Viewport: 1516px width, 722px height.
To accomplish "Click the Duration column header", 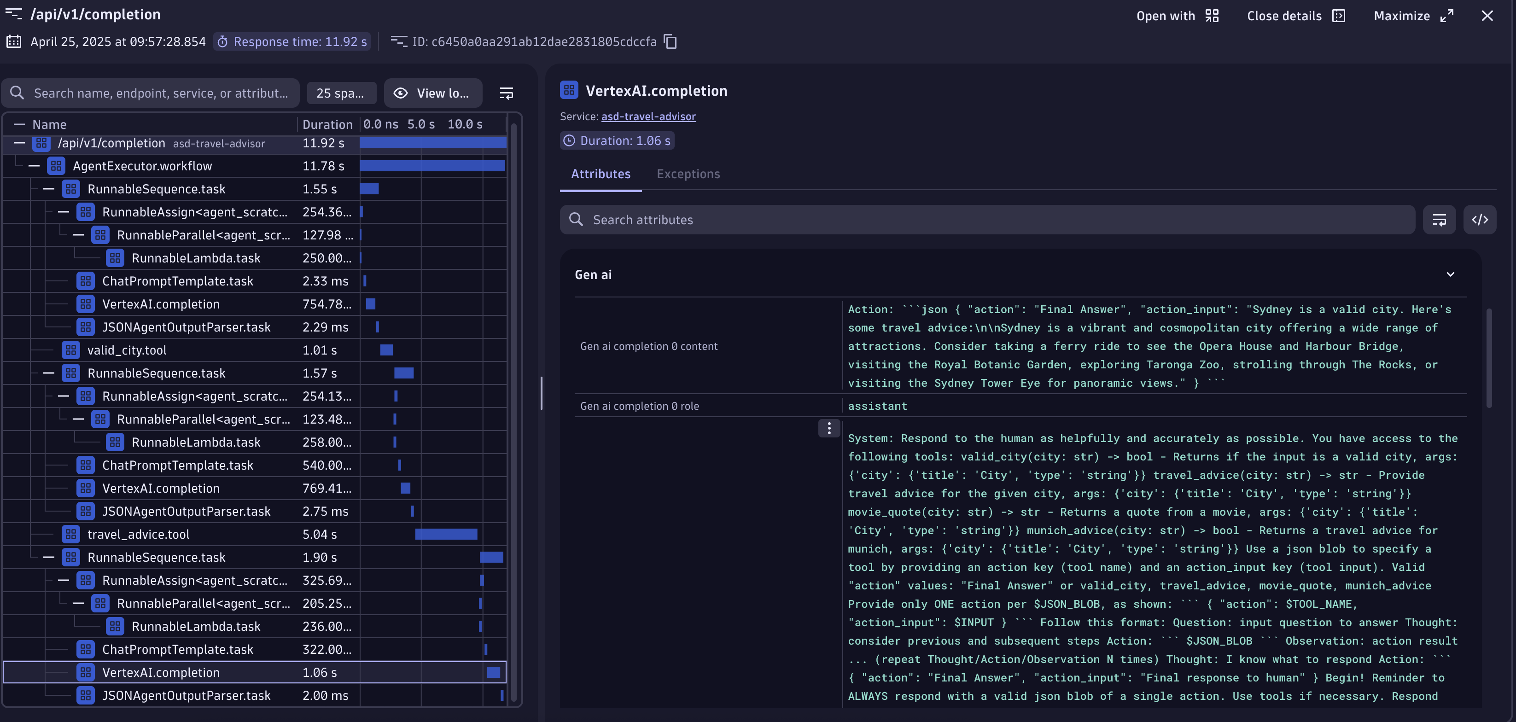I will (x=327, y=124).
